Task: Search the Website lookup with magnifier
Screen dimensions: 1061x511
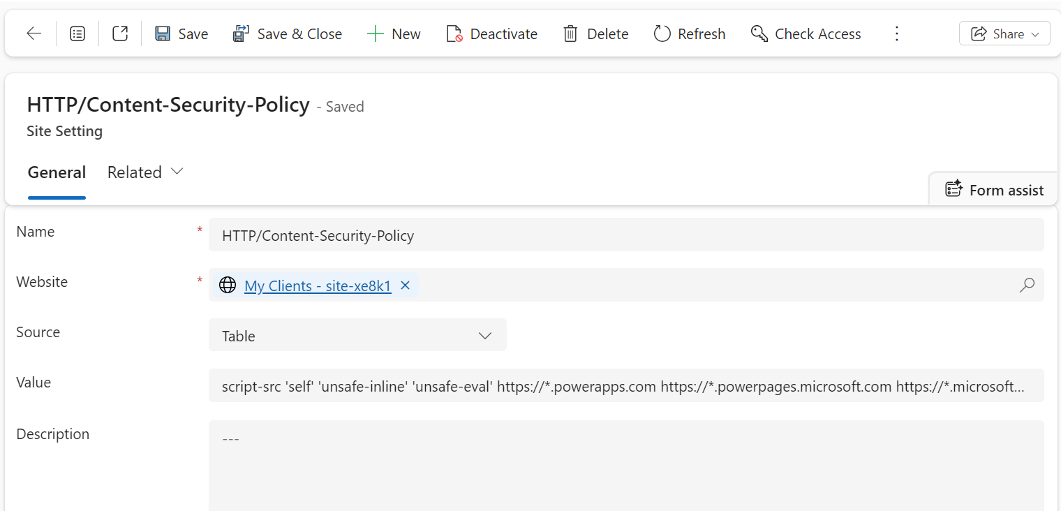Action: click(1027, 285)
